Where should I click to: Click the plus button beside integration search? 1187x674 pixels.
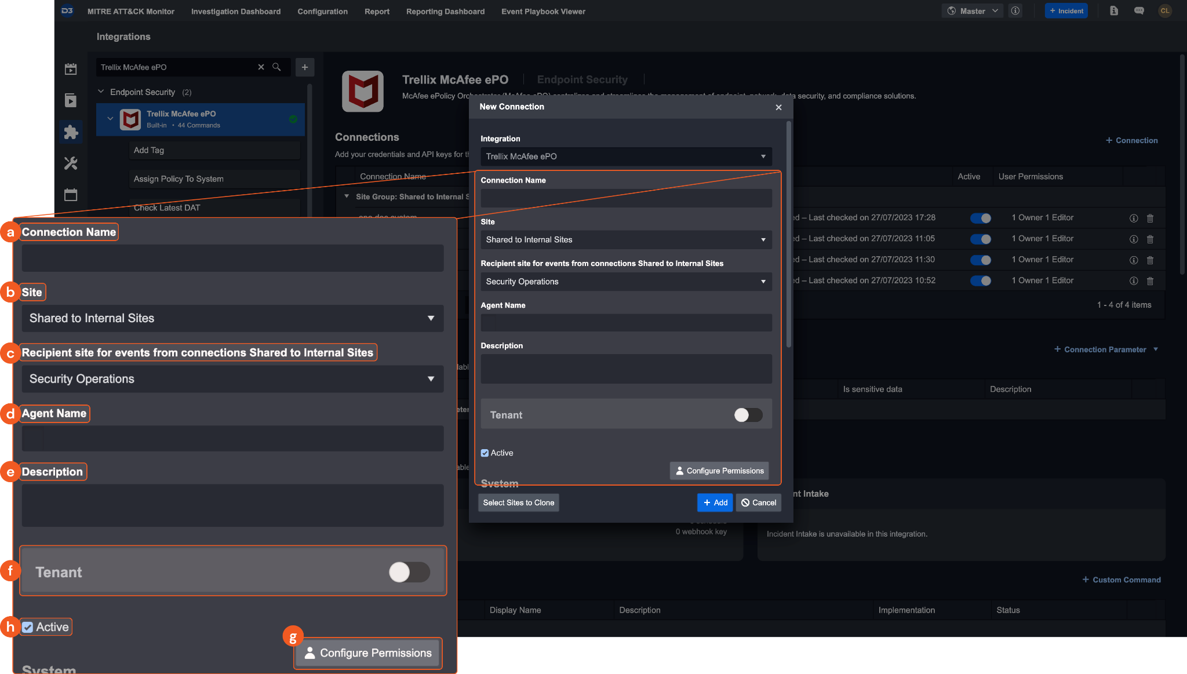pos(305,67)
